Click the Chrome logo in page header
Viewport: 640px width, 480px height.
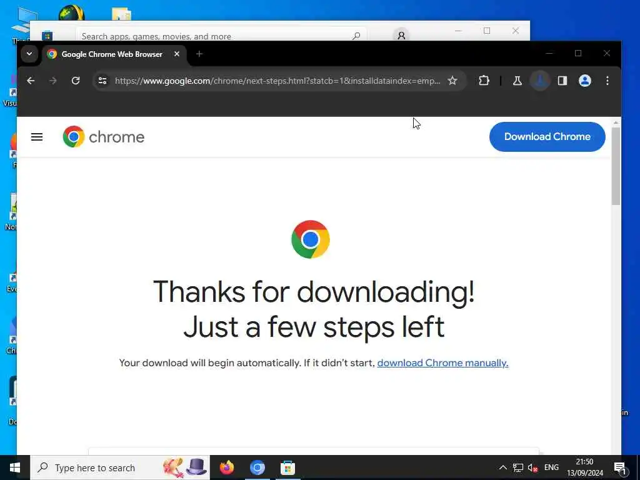click(104, 137)
